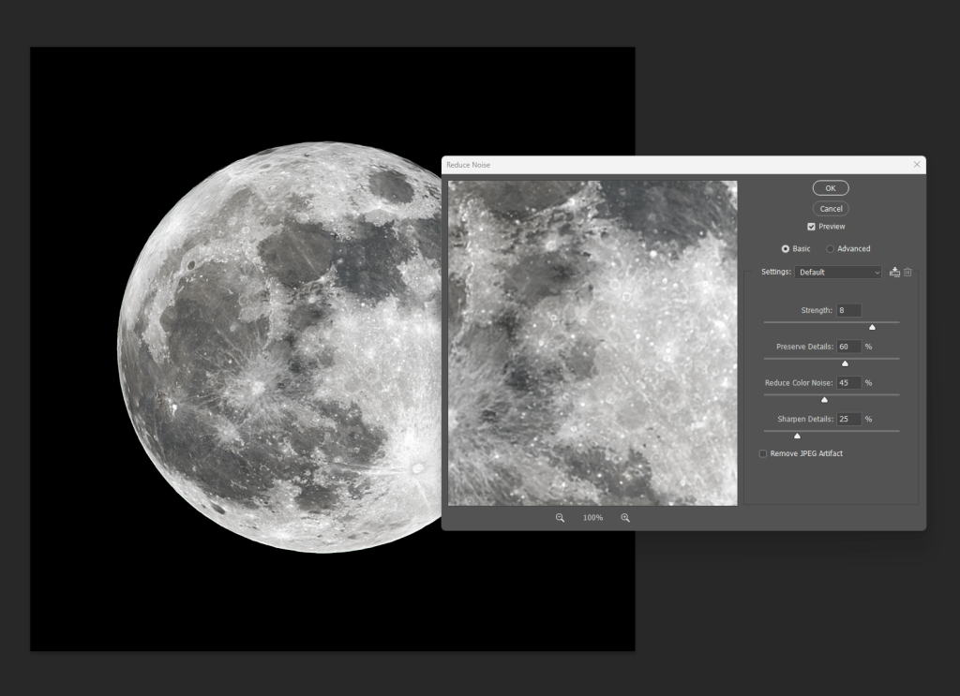Uncheck the Preview checkbox
The height and width of the screenshot is (696, 960).
811,227
